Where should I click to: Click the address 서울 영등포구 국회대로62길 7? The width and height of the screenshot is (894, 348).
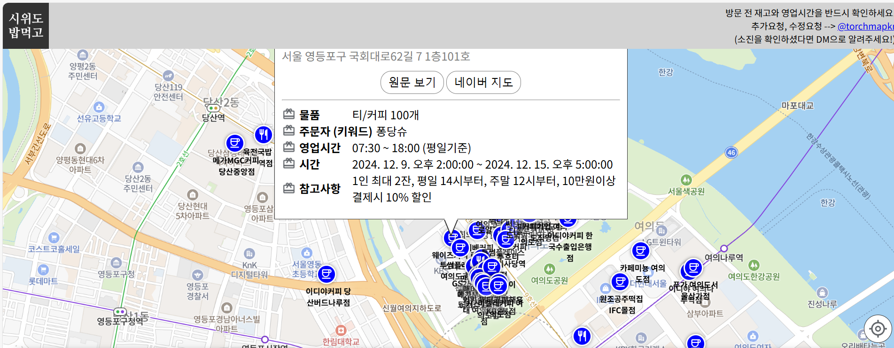(376, 56)
